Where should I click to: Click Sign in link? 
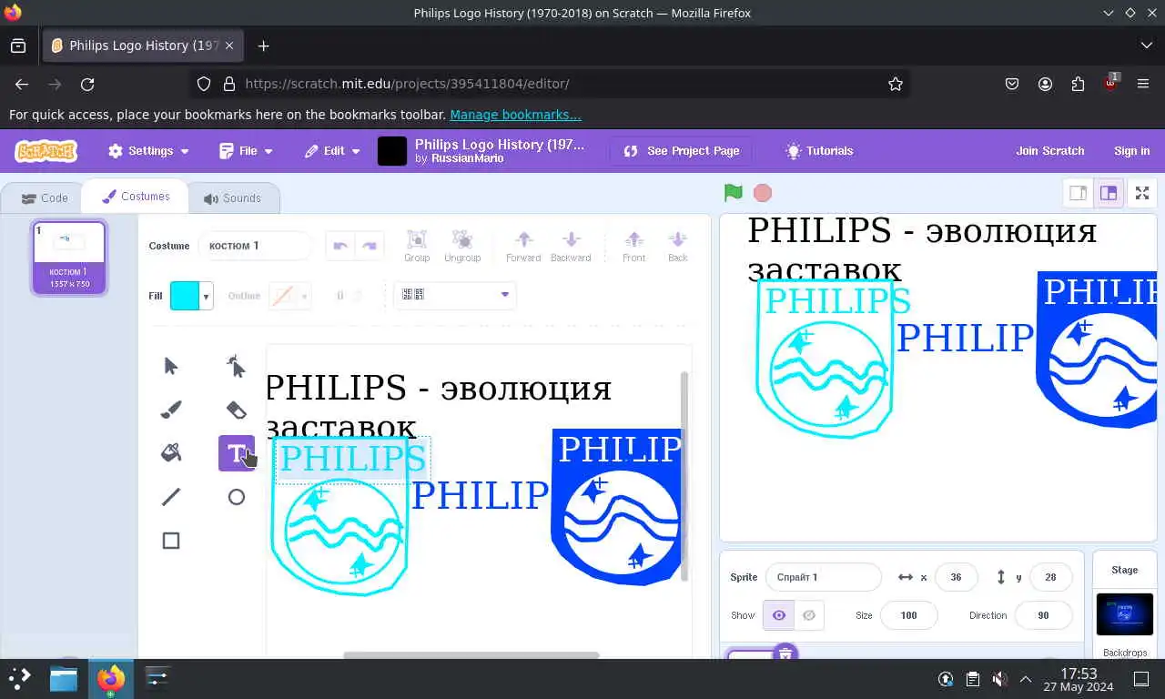click(x=1131, y=151)
